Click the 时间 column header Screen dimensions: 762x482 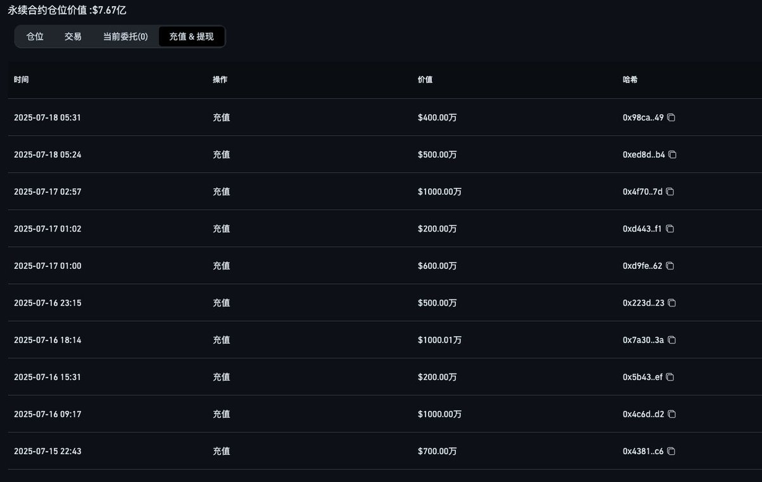[x=21, y=80]
